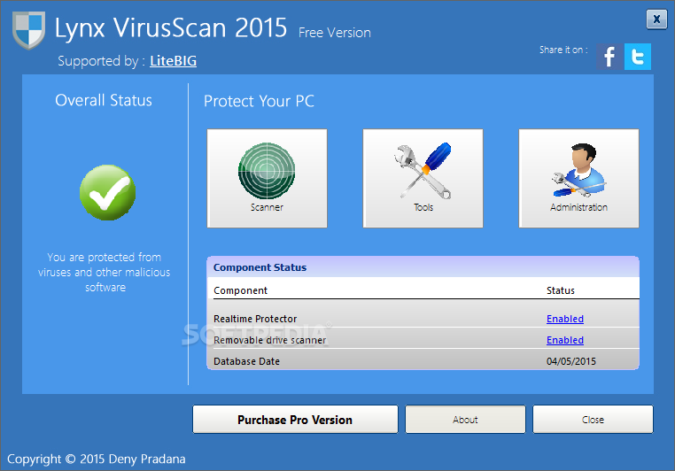Viewport: 675px width, 471px height.
Task: Click the Lynx VirusScan 2015 title
Action: 170,28
